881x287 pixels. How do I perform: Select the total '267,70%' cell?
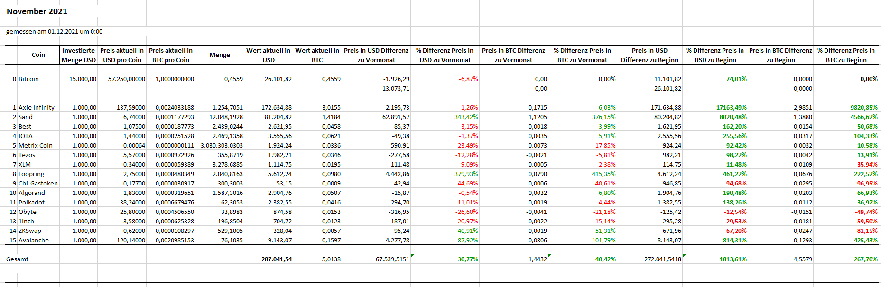click(x=865, y=259)
